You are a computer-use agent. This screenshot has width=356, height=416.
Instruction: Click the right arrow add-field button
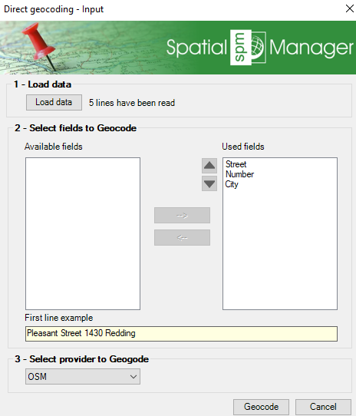182,215
